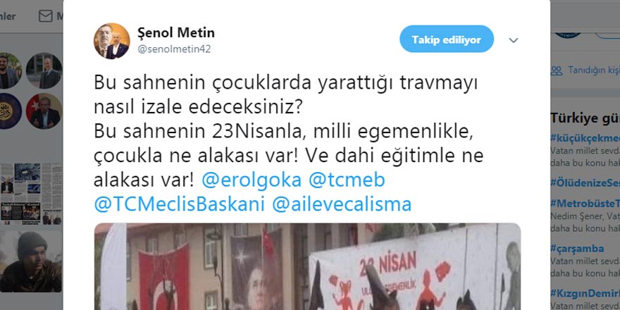This screenshot has height=310, width=620.
Task: Select the #küçükçekmece trending hashtag
Action: point(585,138)
